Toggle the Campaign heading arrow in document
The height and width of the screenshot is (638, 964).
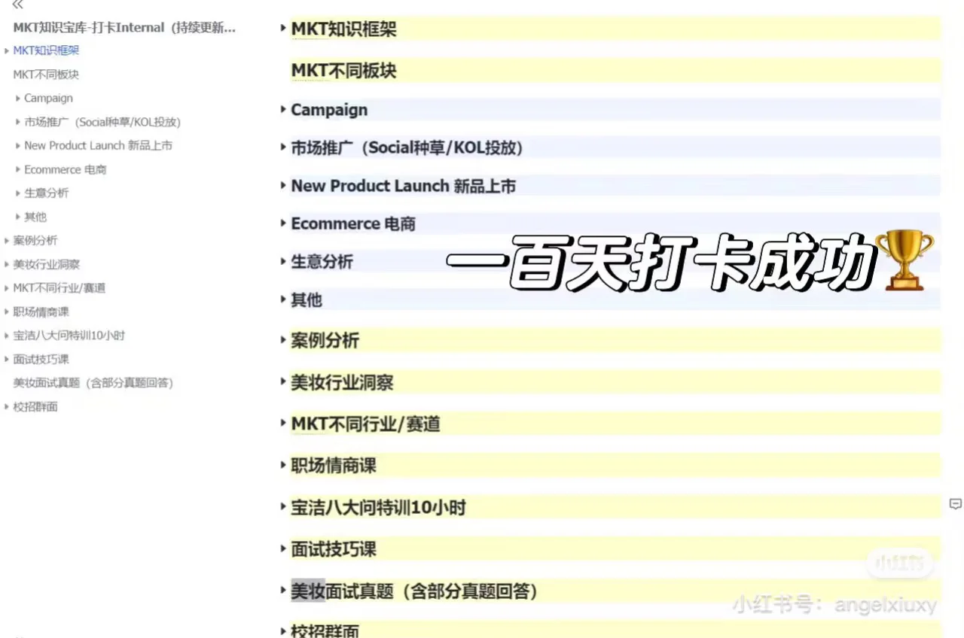pos(283,109)
